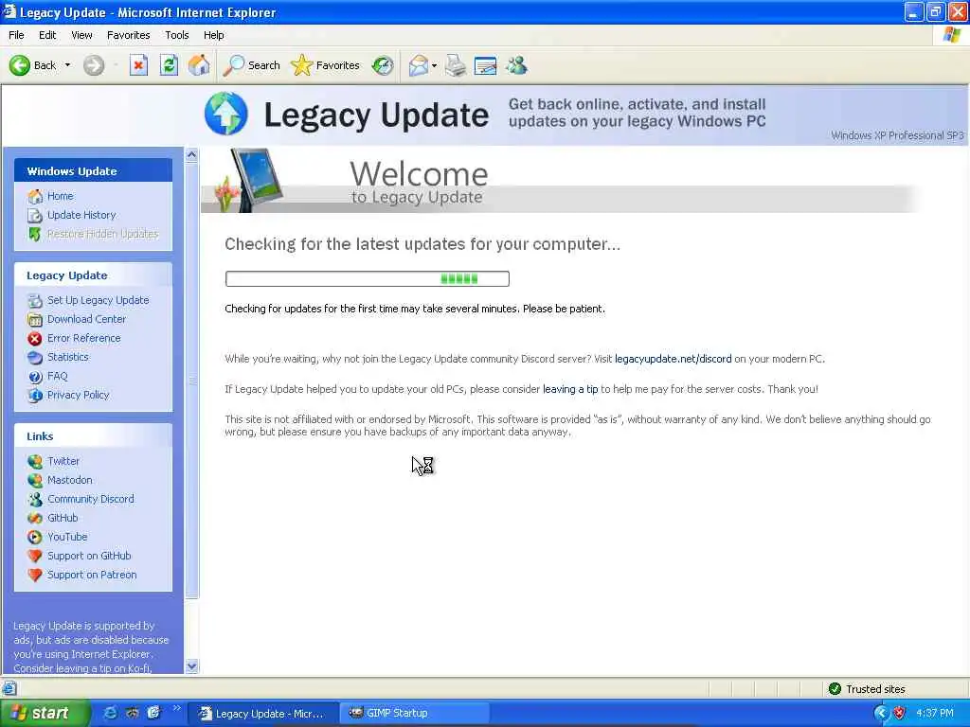The image size is (970, 727).
Task: Open the Download Center link
Action: pos(86,319)
